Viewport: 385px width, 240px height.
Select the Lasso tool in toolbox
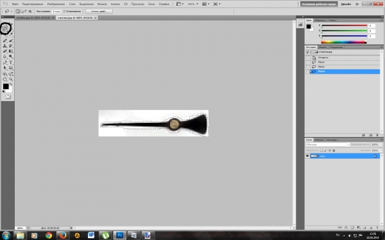(4, 29)
